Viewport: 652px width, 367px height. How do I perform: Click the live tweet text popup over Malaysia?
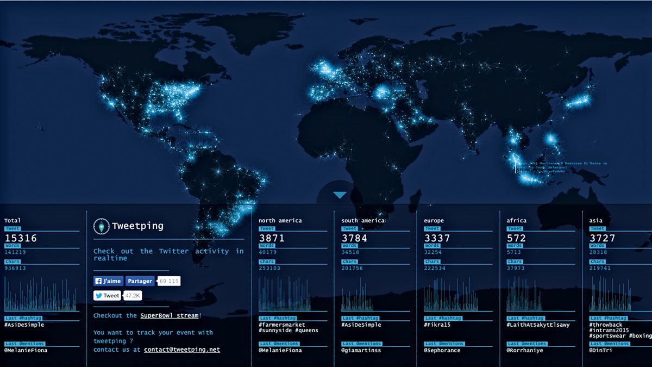pos(561,167)
